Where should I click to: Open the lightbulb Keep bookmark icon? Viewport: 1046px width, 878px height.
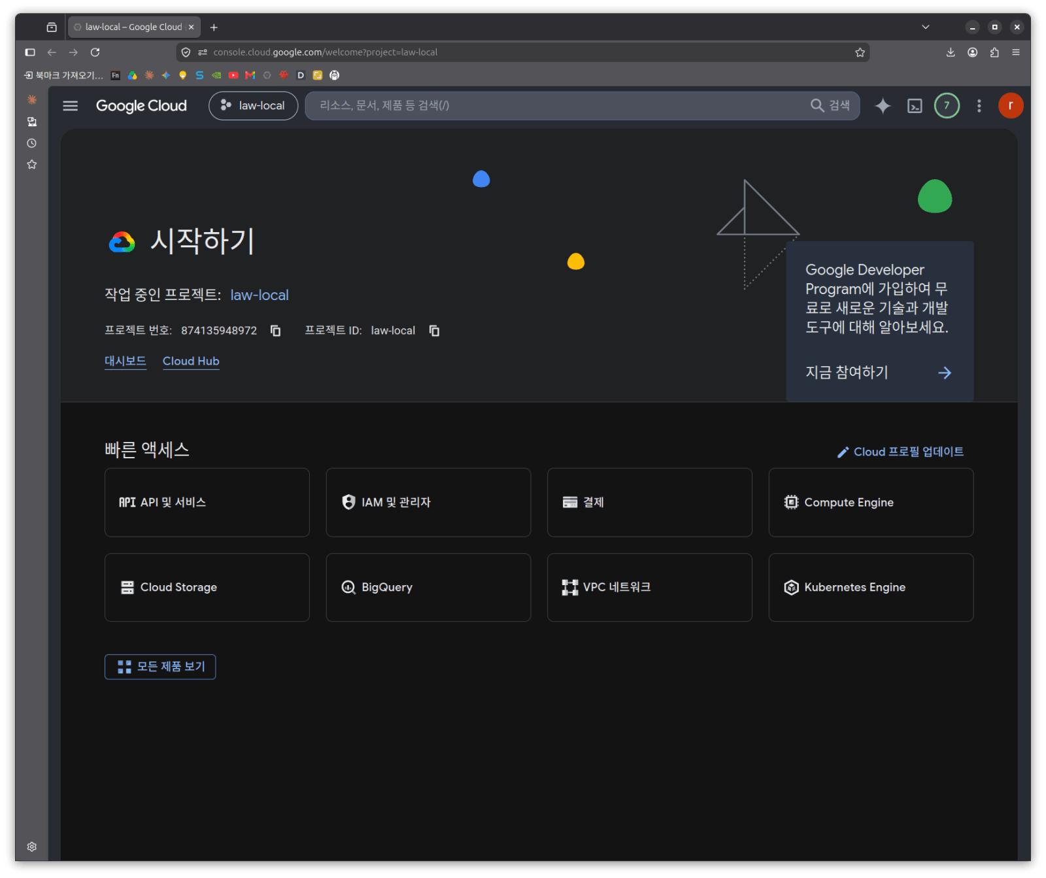pyautogui.click(x=182, y=75)
